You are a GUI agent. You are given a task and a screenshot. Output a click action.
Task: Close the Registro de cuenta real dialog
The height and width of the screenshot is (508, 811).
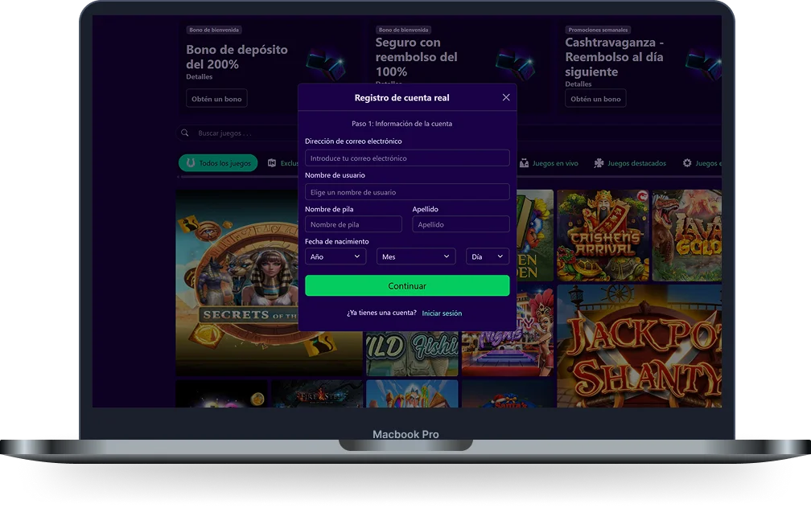pos(506,98)
